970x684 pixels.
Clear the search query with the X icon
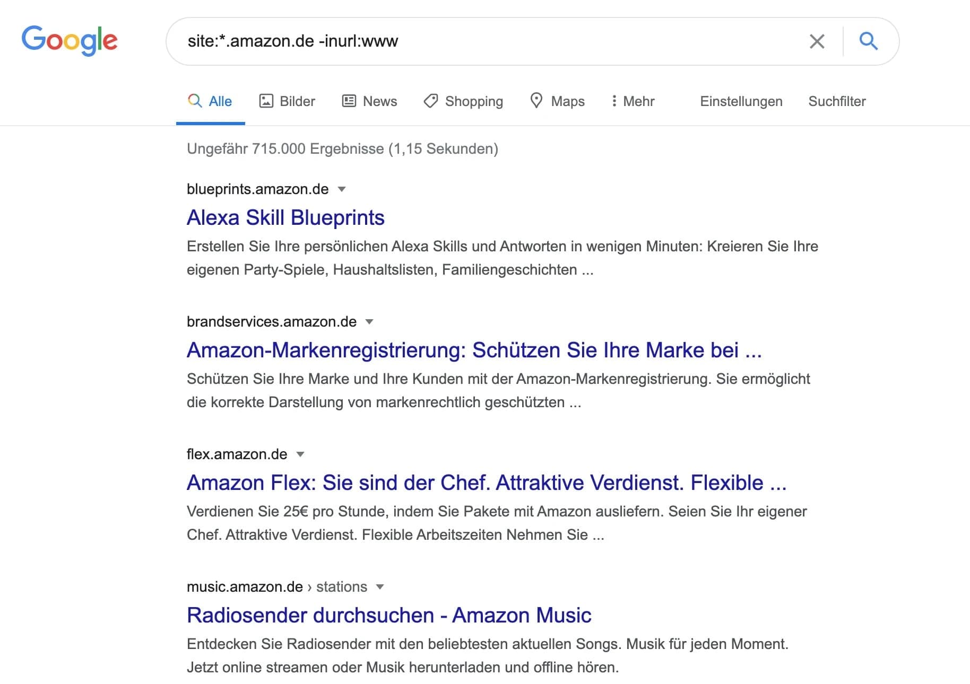click(817, 41)
